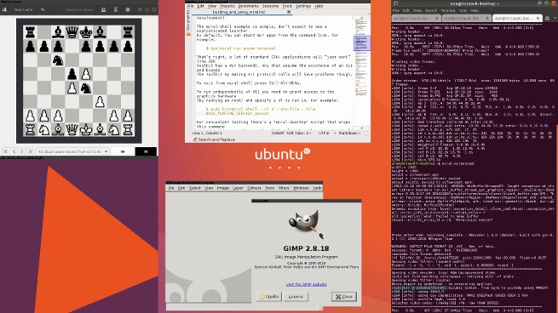This screenshot has height=313, width=558.
Task: Open the Bookmarks menu in Kate
Action: (248, 6)
